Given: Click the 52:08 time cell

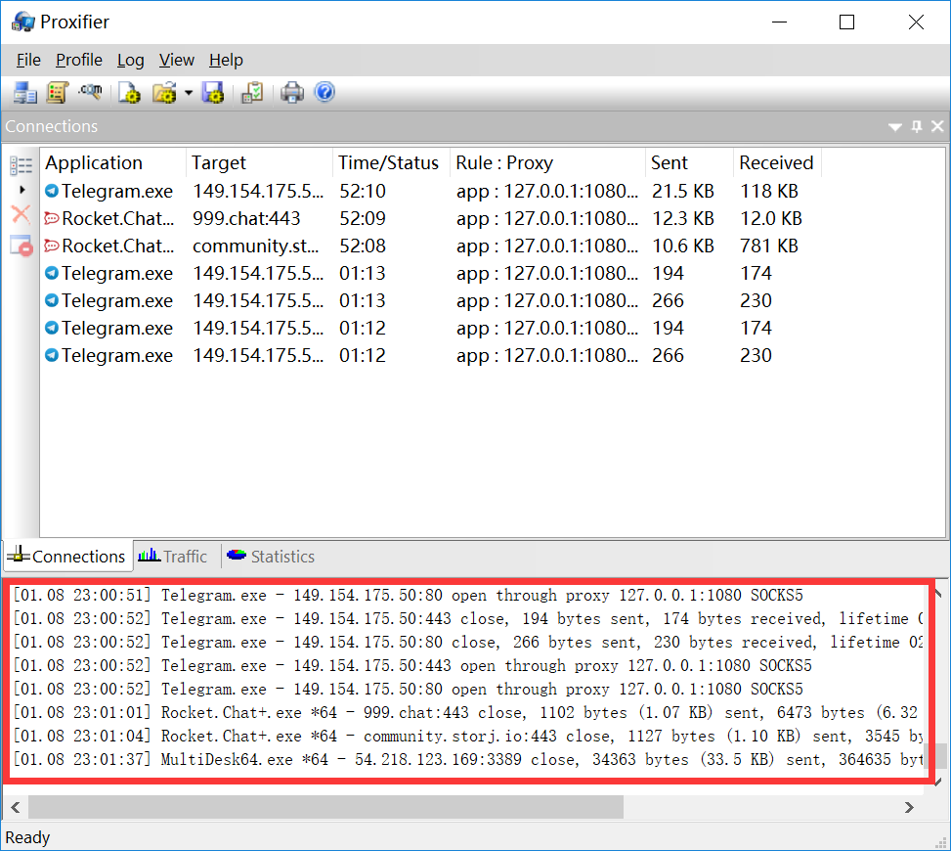Looking at the screenshot, I should click(362, 246).
